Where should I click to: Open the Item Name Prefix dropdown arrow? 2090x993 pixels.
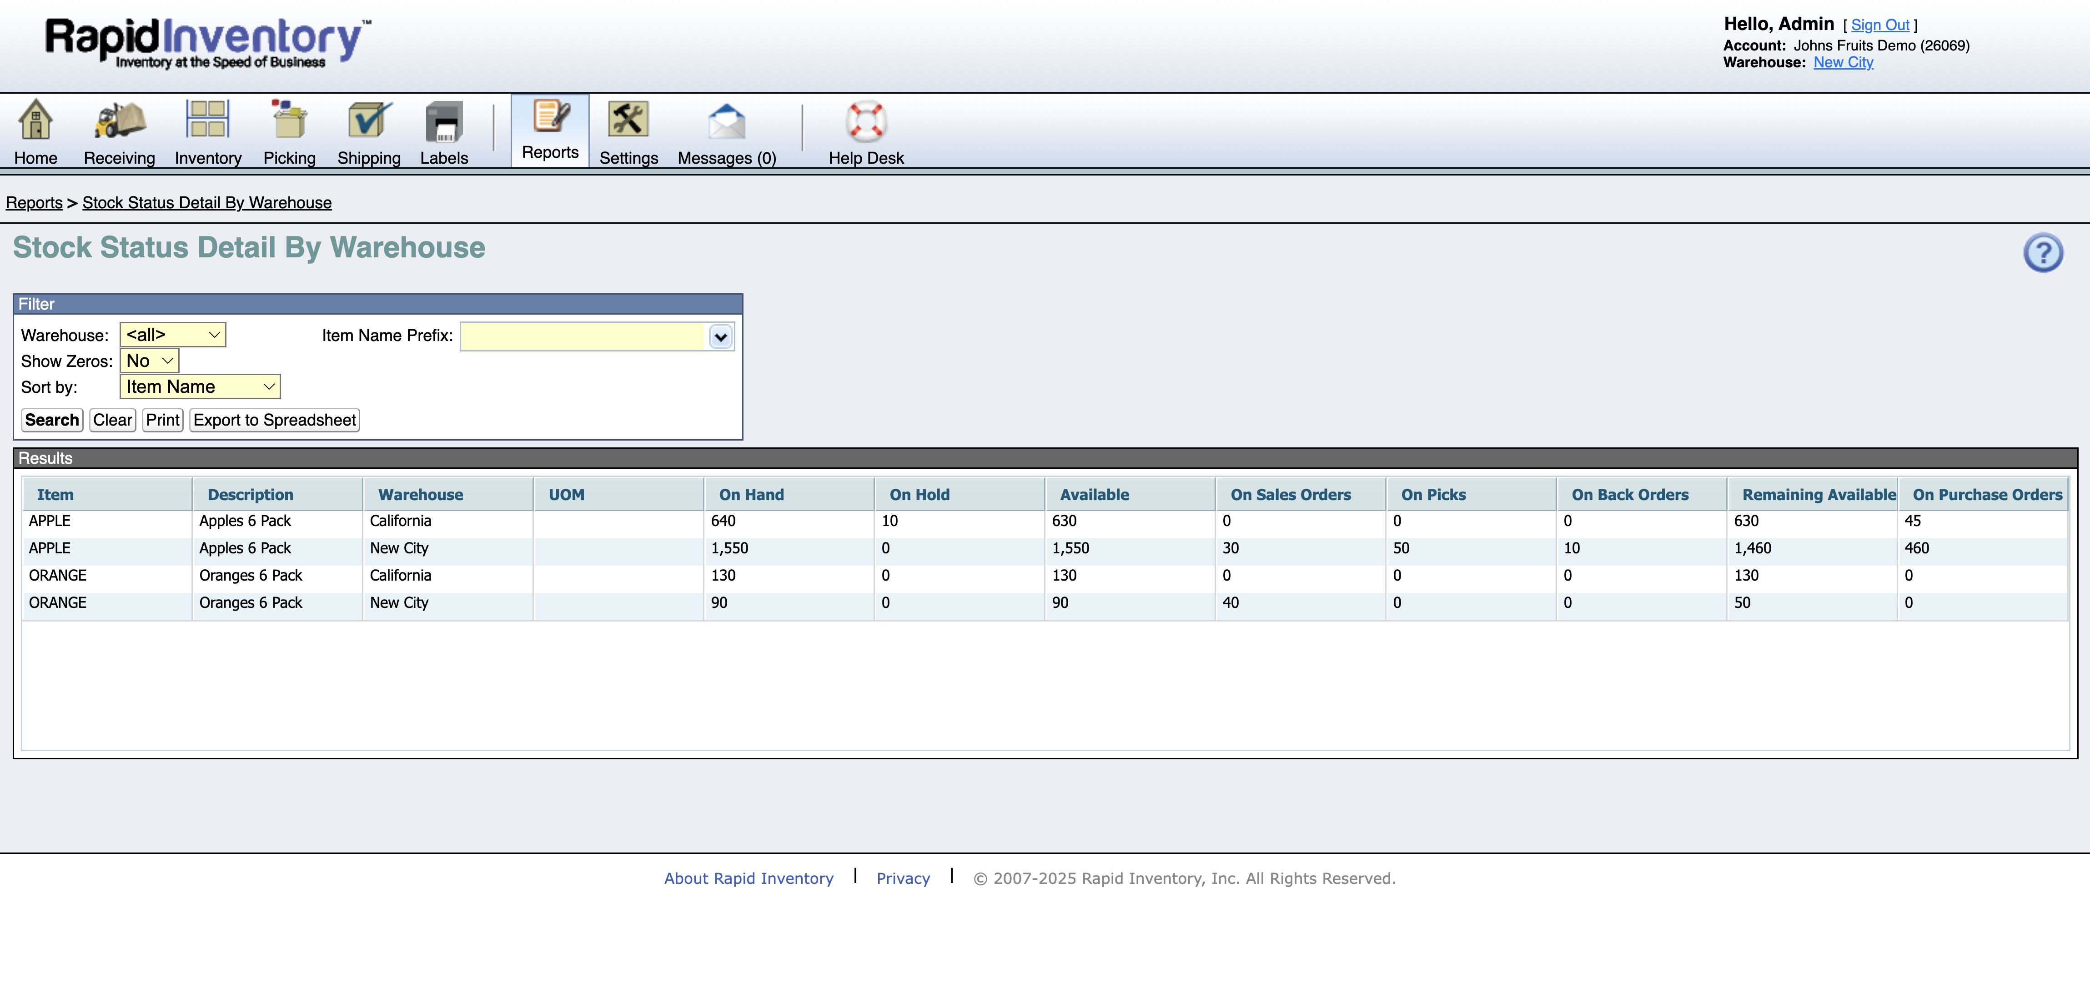(720, 336)
